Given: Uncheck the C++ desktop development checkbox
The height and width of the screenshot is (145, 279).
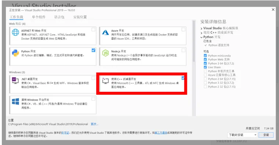Looking at the screenshot, I should [183, 78].
